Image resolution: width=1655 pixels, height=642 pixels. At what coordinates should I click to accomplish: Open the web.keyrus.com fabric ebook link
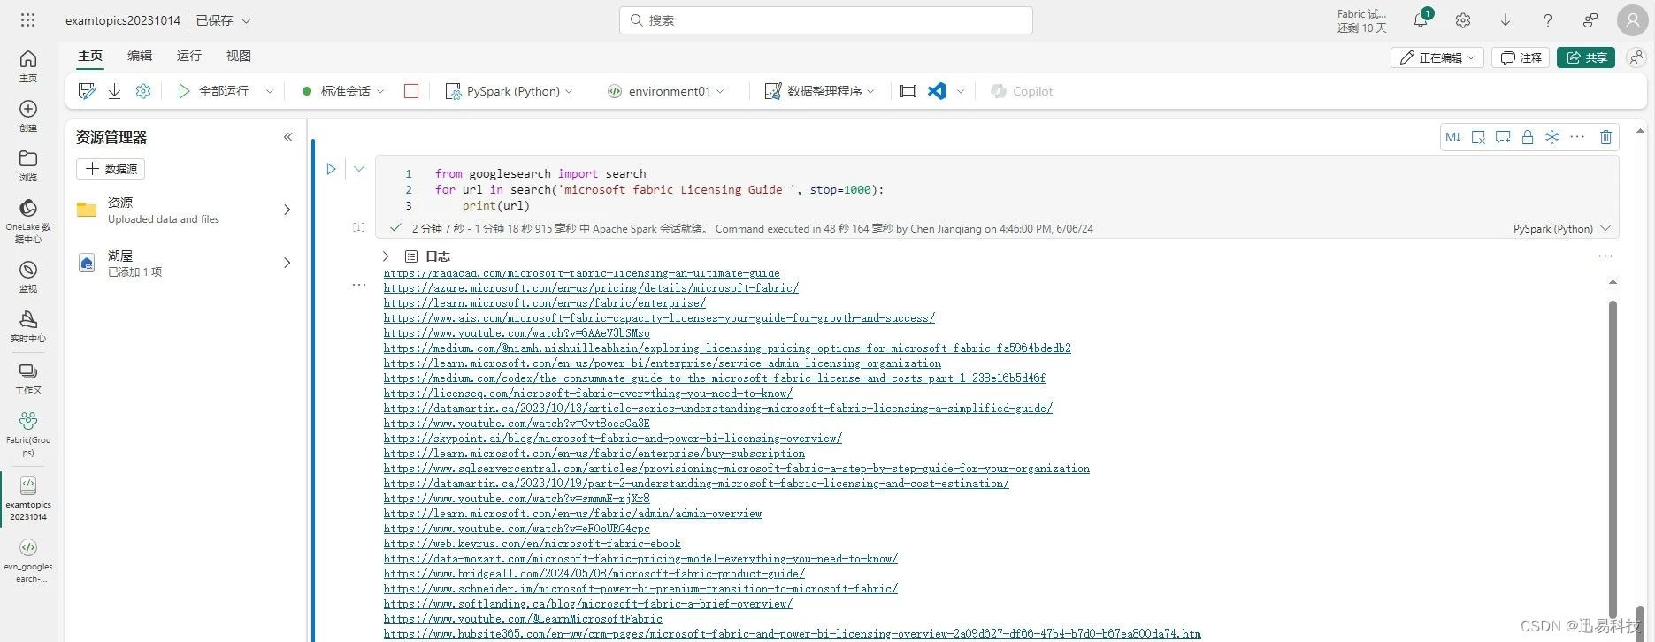pos(533,544)
